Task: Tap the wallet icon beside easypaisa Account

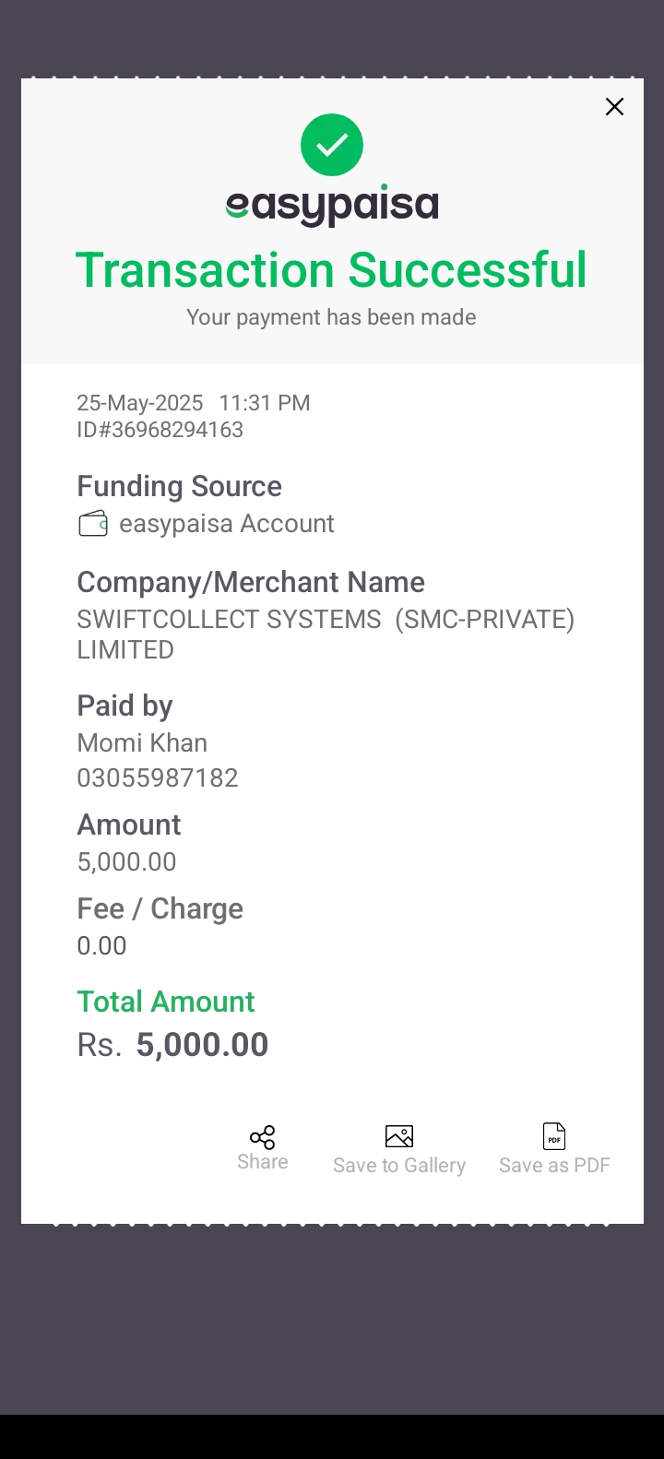Action: (93, 524)
